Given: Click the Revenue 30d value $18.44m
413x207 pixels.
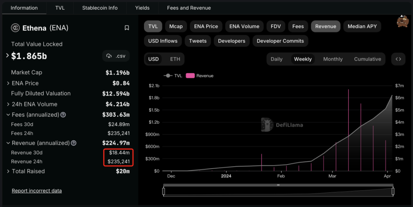Looking at the screenshot, I should 119,153.
